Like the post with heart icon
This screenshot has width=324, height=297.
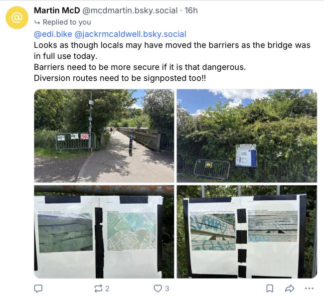[x=158, y=289]
